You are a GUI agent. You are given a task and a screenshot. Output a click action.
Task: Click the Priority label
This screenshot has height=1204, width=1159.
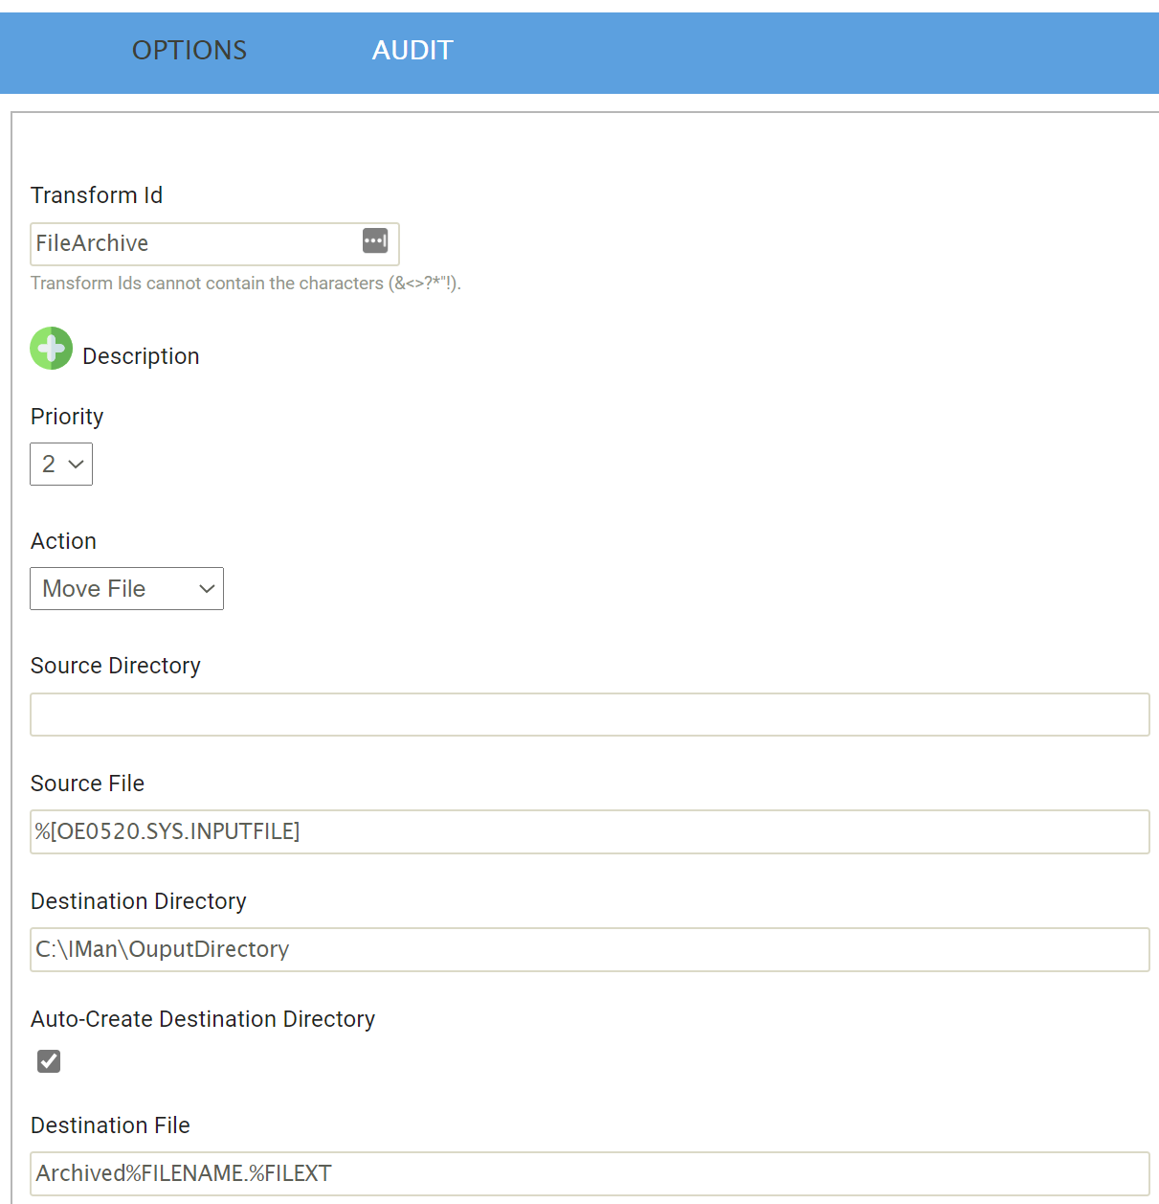[67, 417]
